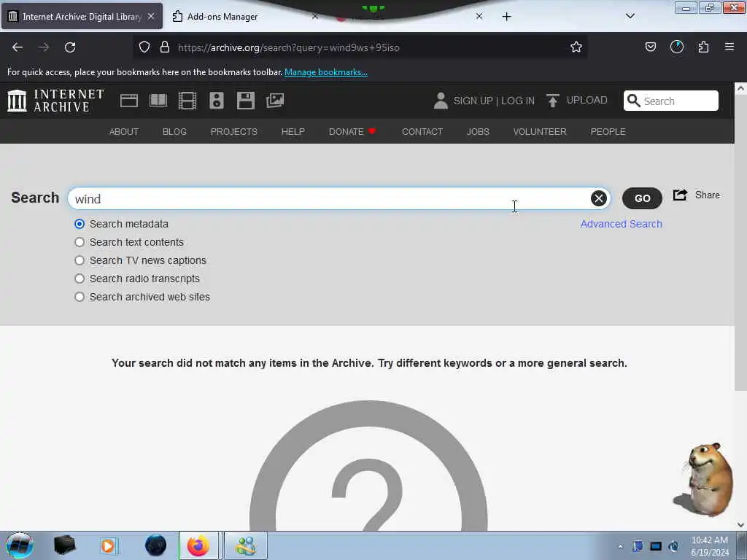Open the BLOG menu item
The image size is (747, 560).
click(x=174, y=131)
